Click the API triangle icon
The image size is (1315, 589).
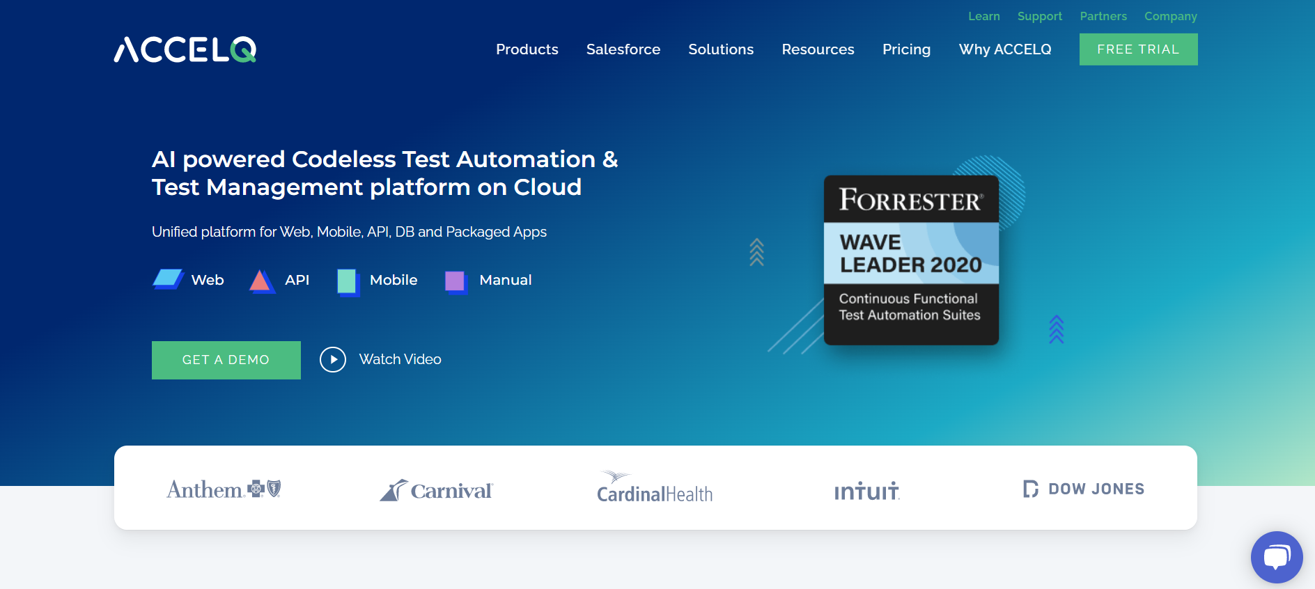click(x=262, y=281)
